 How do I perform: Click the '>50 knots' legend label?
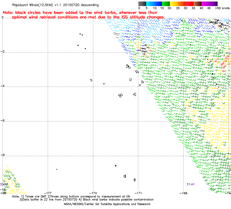[222, 8]
